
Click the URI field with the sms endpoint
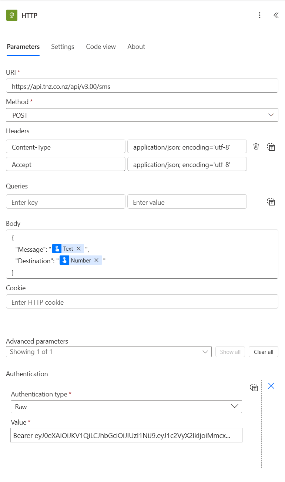pyautogui.click(x=142, y=86)
